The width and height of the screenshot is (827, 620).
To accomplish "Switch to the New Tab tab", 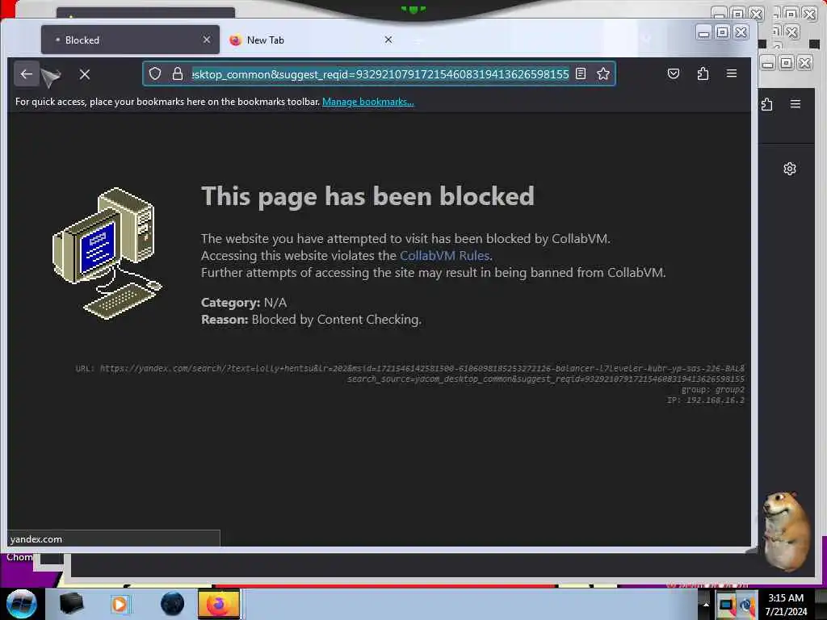I will point(311,40).
